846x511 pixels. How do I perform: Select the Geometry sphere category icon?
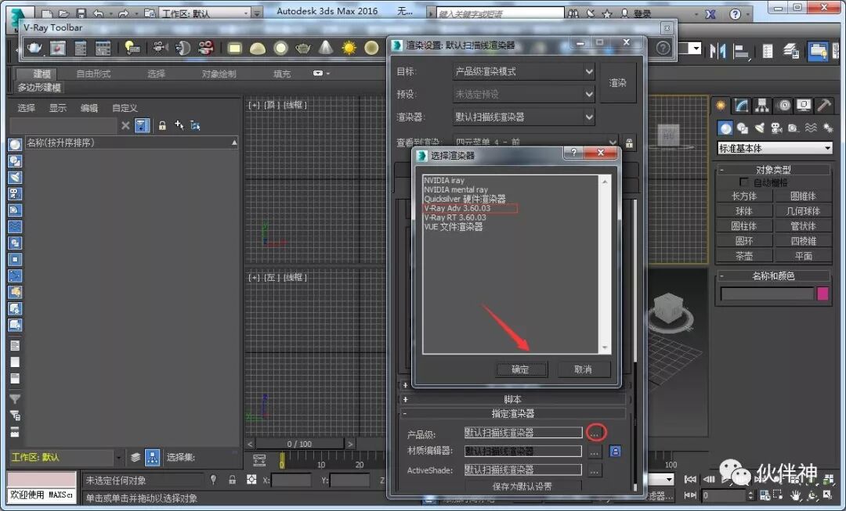pos(725,128)
